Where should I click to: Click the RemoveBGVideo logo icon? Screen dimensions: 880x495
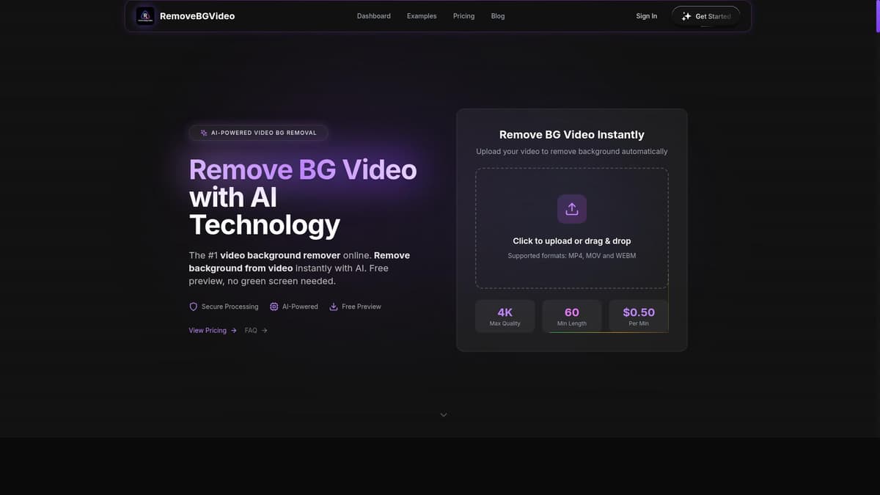[x=144, y=15]
